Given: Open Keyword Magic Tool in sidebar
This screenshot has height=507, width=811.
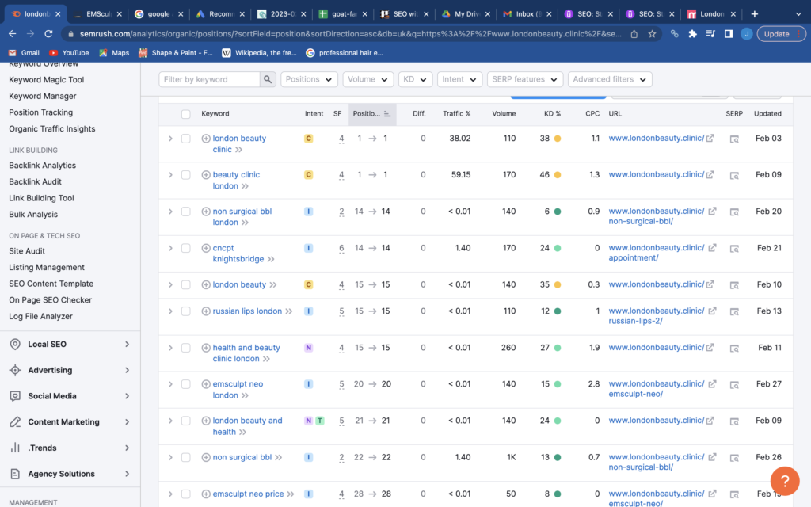Looking at the screenshot, I should (x=47, y=80).
